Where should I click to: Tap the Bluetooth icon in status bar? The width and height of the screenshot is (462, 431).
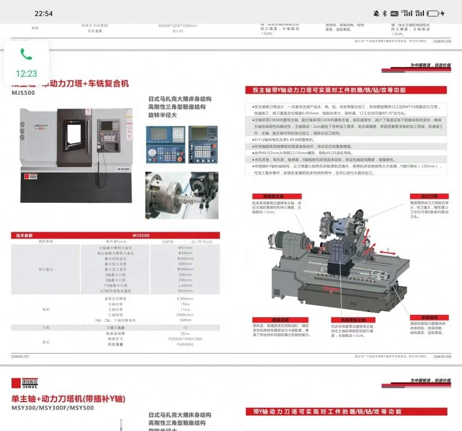point(385,13)
